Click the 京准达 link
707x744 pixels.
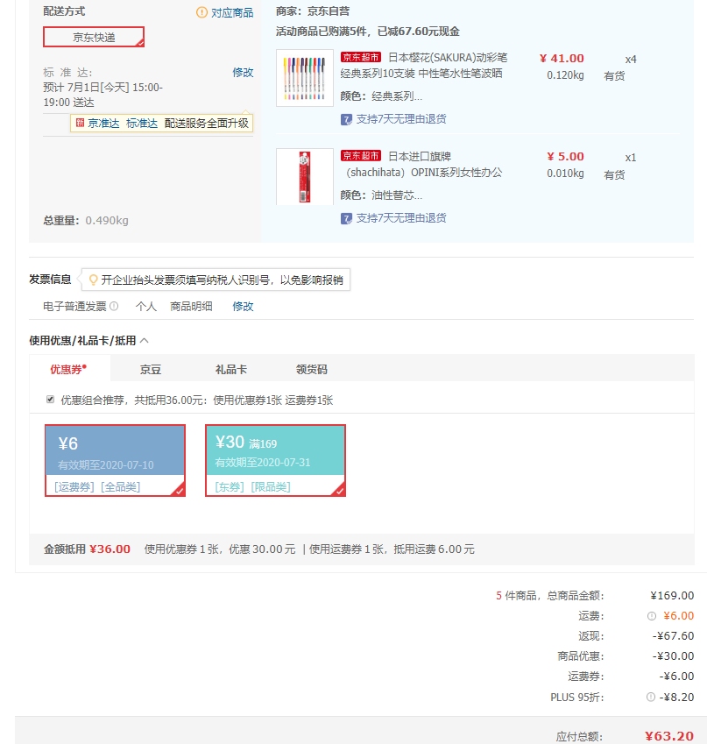[103, 124]
